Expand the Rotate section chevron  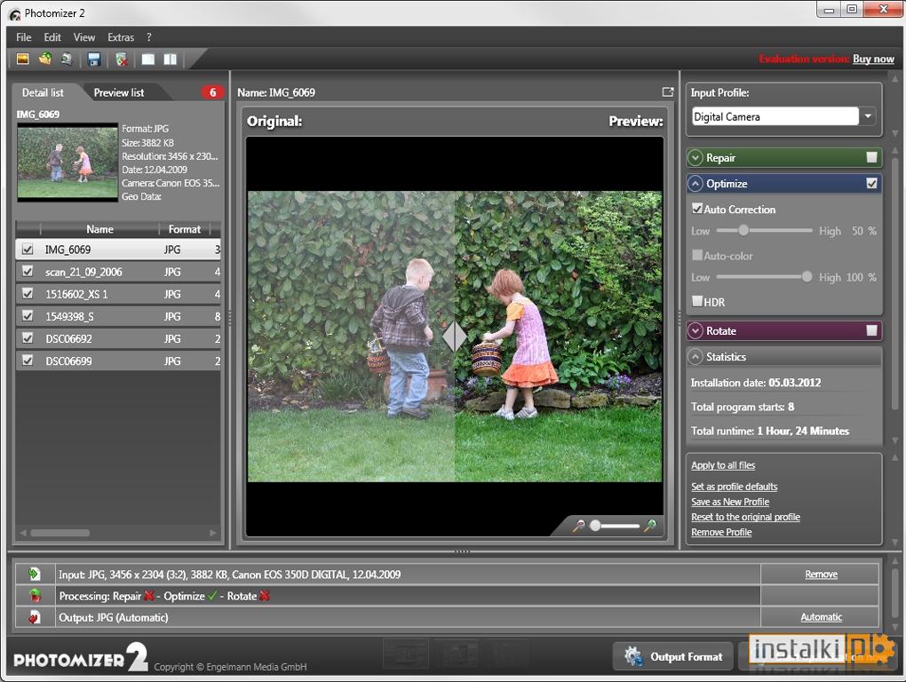(x=695, y=331)
